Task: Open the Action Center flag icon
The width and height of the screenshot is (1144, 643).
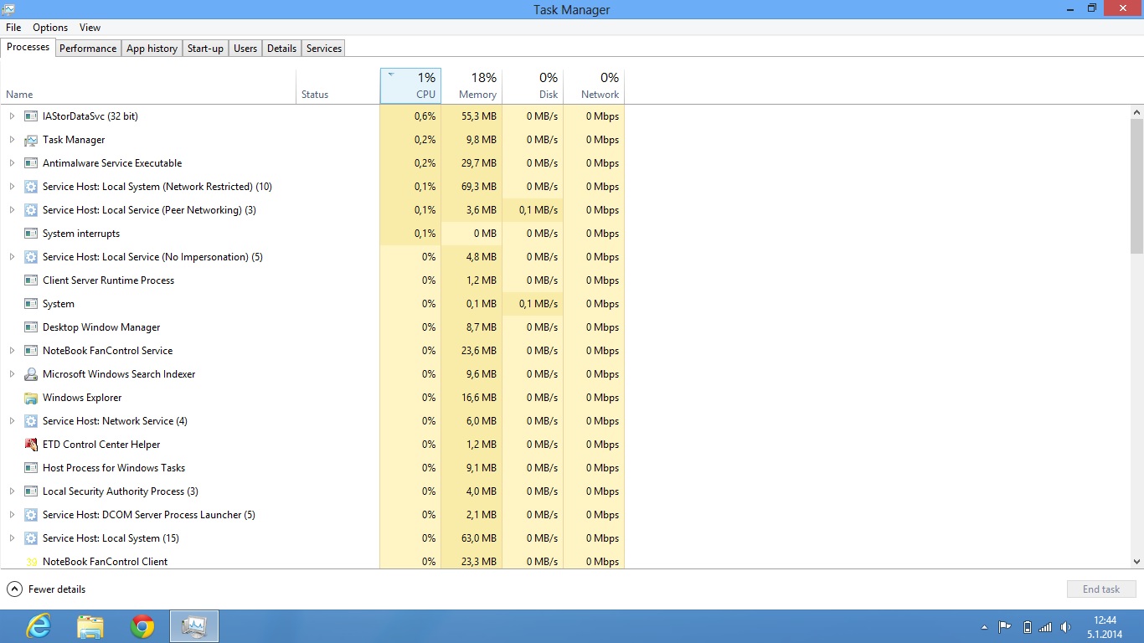Action: tap(1005, 626)
